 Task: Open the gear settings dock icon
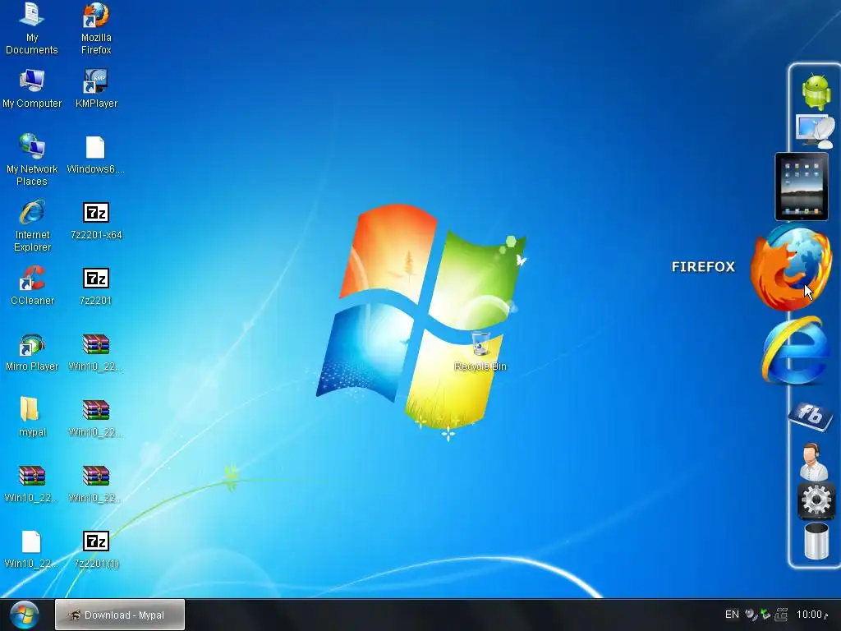816,500
